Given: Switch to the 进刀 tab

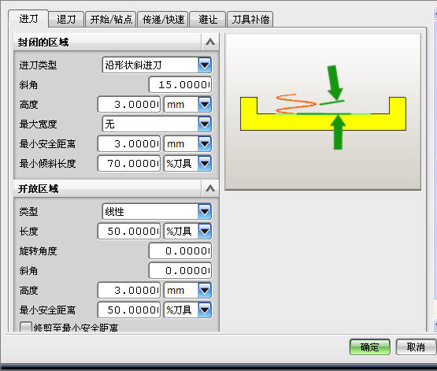Looking at the screenshot, I should (28, 19).
